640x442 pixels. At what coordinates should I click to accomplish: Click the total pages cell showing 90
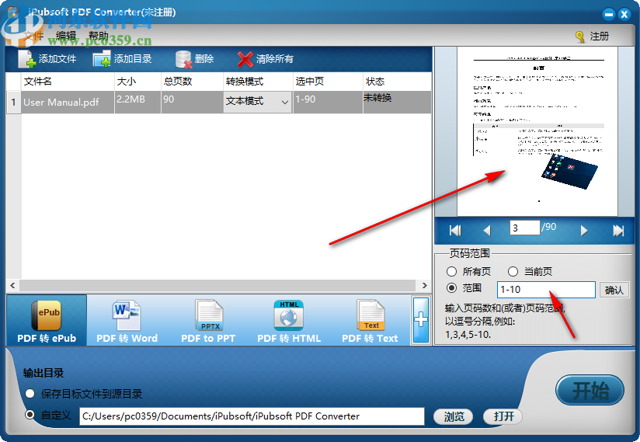[193, 102]
